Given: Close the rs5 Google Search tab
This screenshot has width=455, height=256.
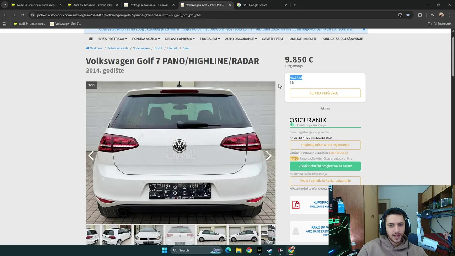Looking at the screenshot, I should click(x=286, y=5).
